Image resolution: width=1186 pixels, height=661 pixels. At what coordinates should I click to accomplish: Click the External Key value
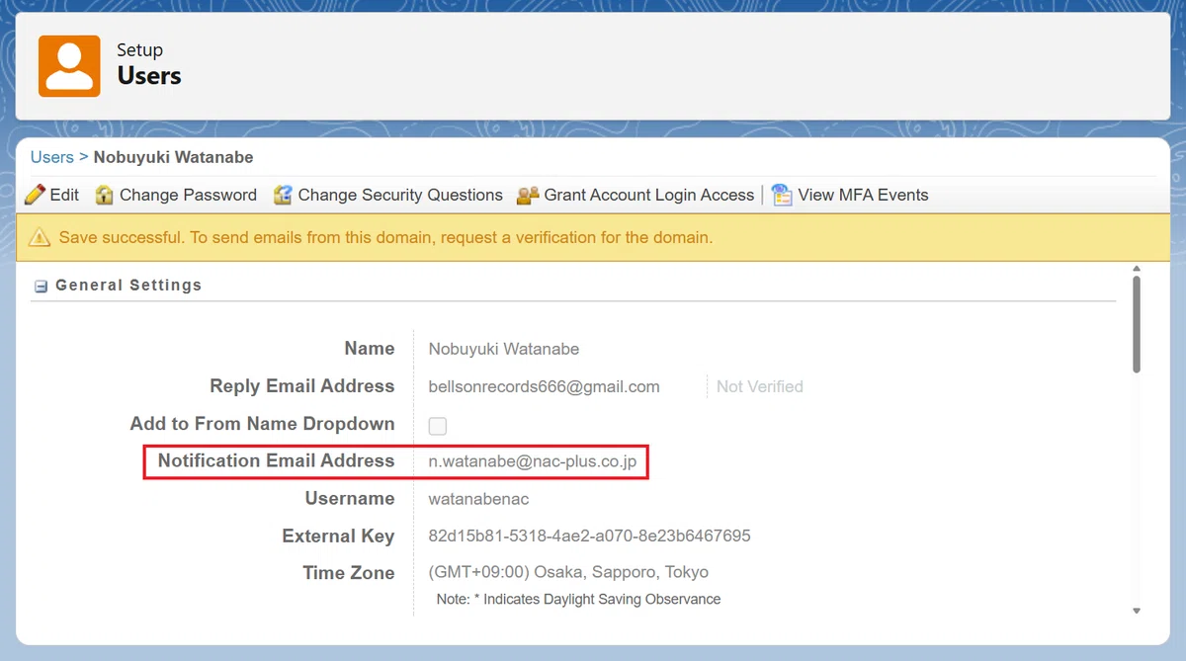click(x=590, y=537)
